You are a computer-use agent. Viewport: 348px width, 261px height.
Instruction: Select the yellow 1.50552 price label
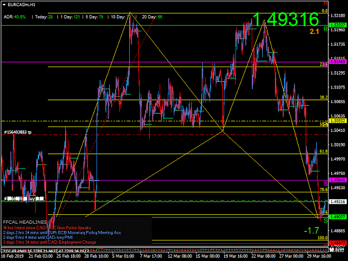(x=337, y=121)
